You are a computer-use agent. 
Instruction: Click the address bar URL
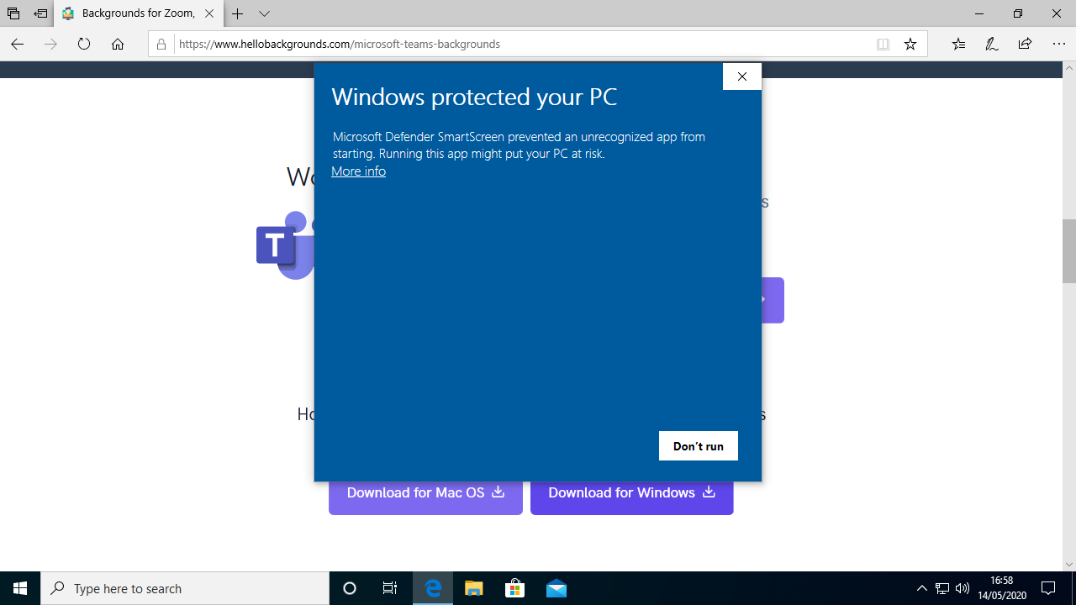(340, 44)
